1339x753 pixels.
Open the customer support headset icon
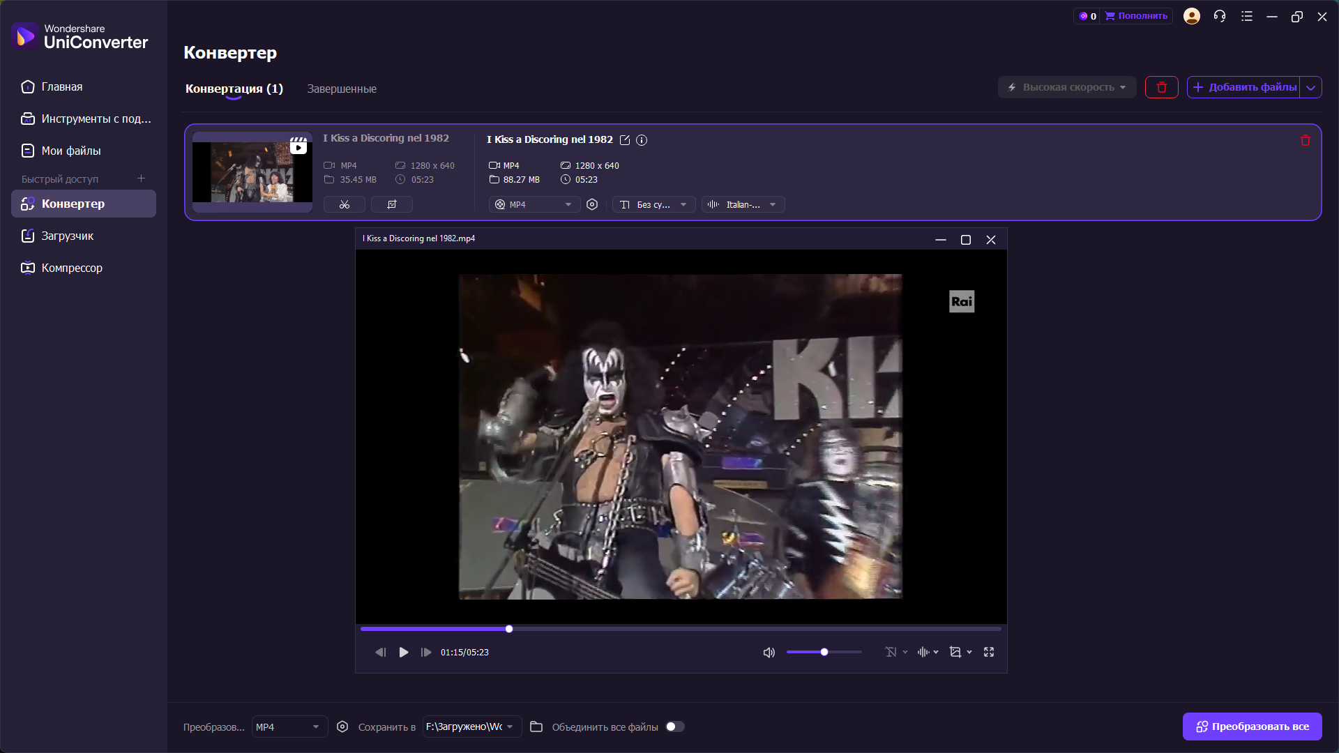[1219, 16]
